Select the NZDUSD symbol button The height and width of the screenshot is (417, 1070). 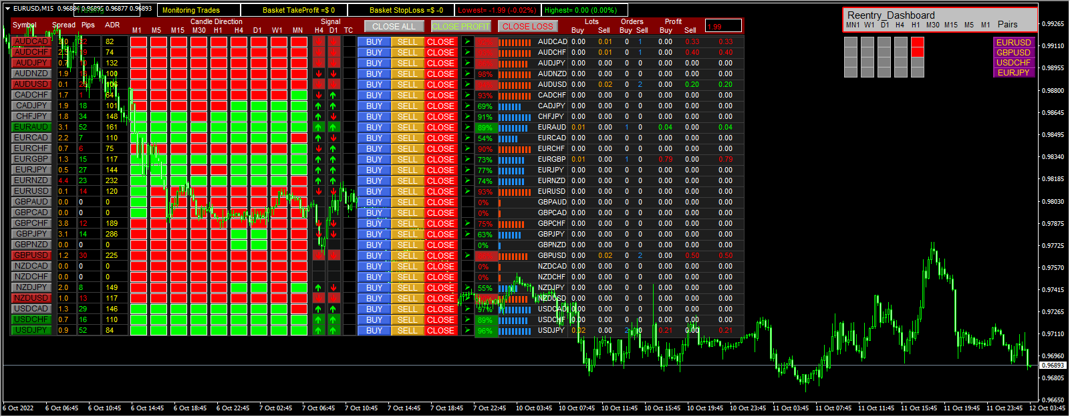[31, 298]
